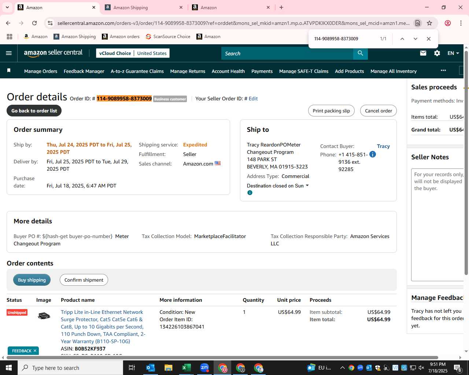Open the Chrome profile icon
Viewport: 469px width, 375px height.
click(x=448, y=23)
